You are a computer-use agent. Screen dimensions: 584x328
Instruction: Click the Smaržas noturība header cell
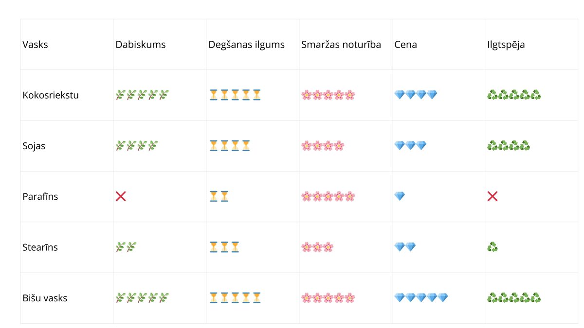[x=341, y=45]
